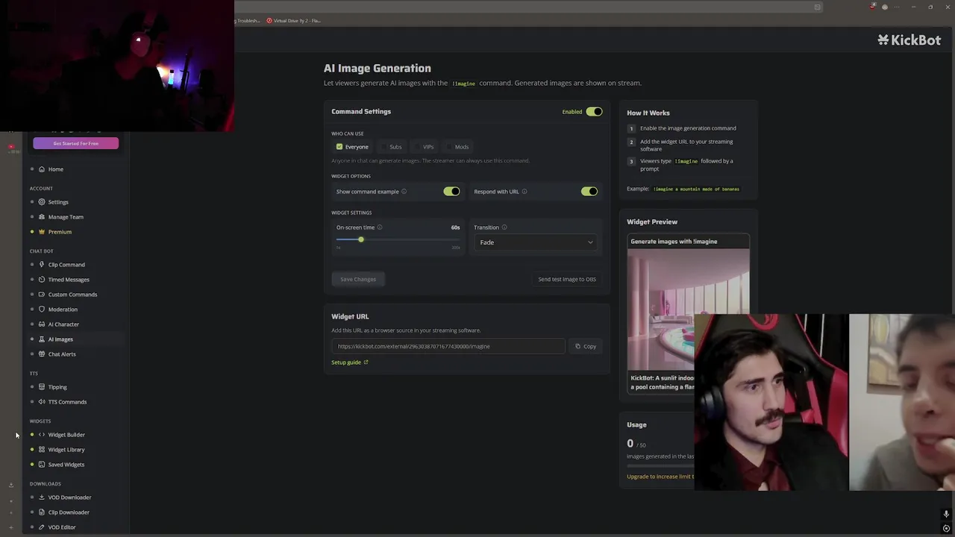The height and width of the screenshot is (537, 955).
Task: Open Moderation via its shield icon
Action: [42, 310]
